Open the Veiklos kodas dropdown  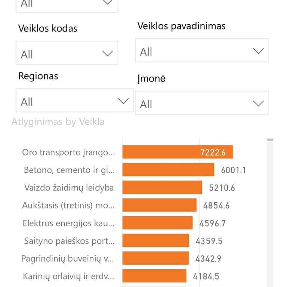[67, 53]
